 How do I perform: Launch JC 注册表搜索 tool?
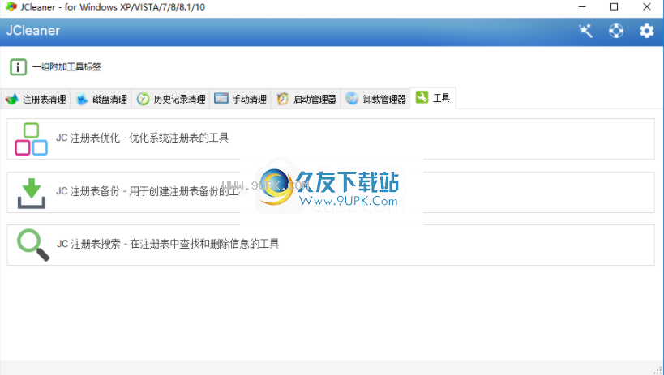[x=331, y=245]
